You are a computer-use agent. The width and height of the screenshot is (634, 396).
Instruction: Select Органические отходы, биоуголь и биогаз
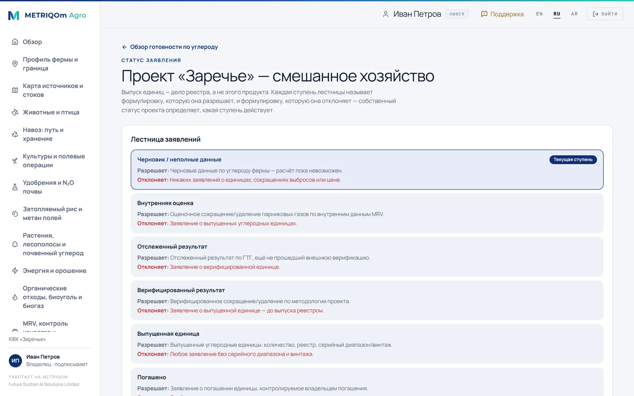tap(50, 297)
